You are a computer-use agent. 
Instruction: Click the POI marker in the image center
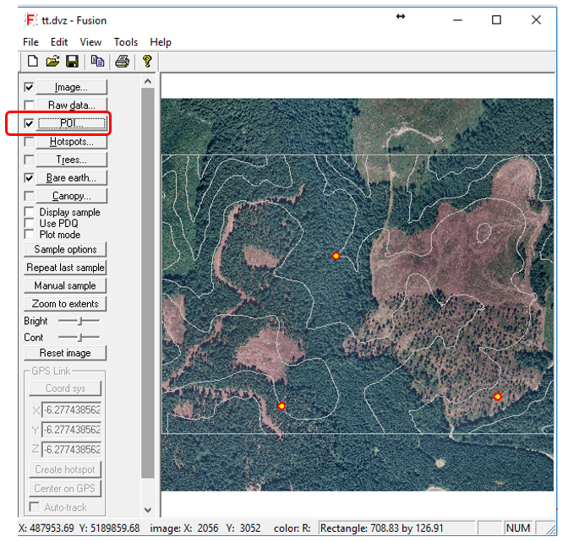[x=336, y=255]
